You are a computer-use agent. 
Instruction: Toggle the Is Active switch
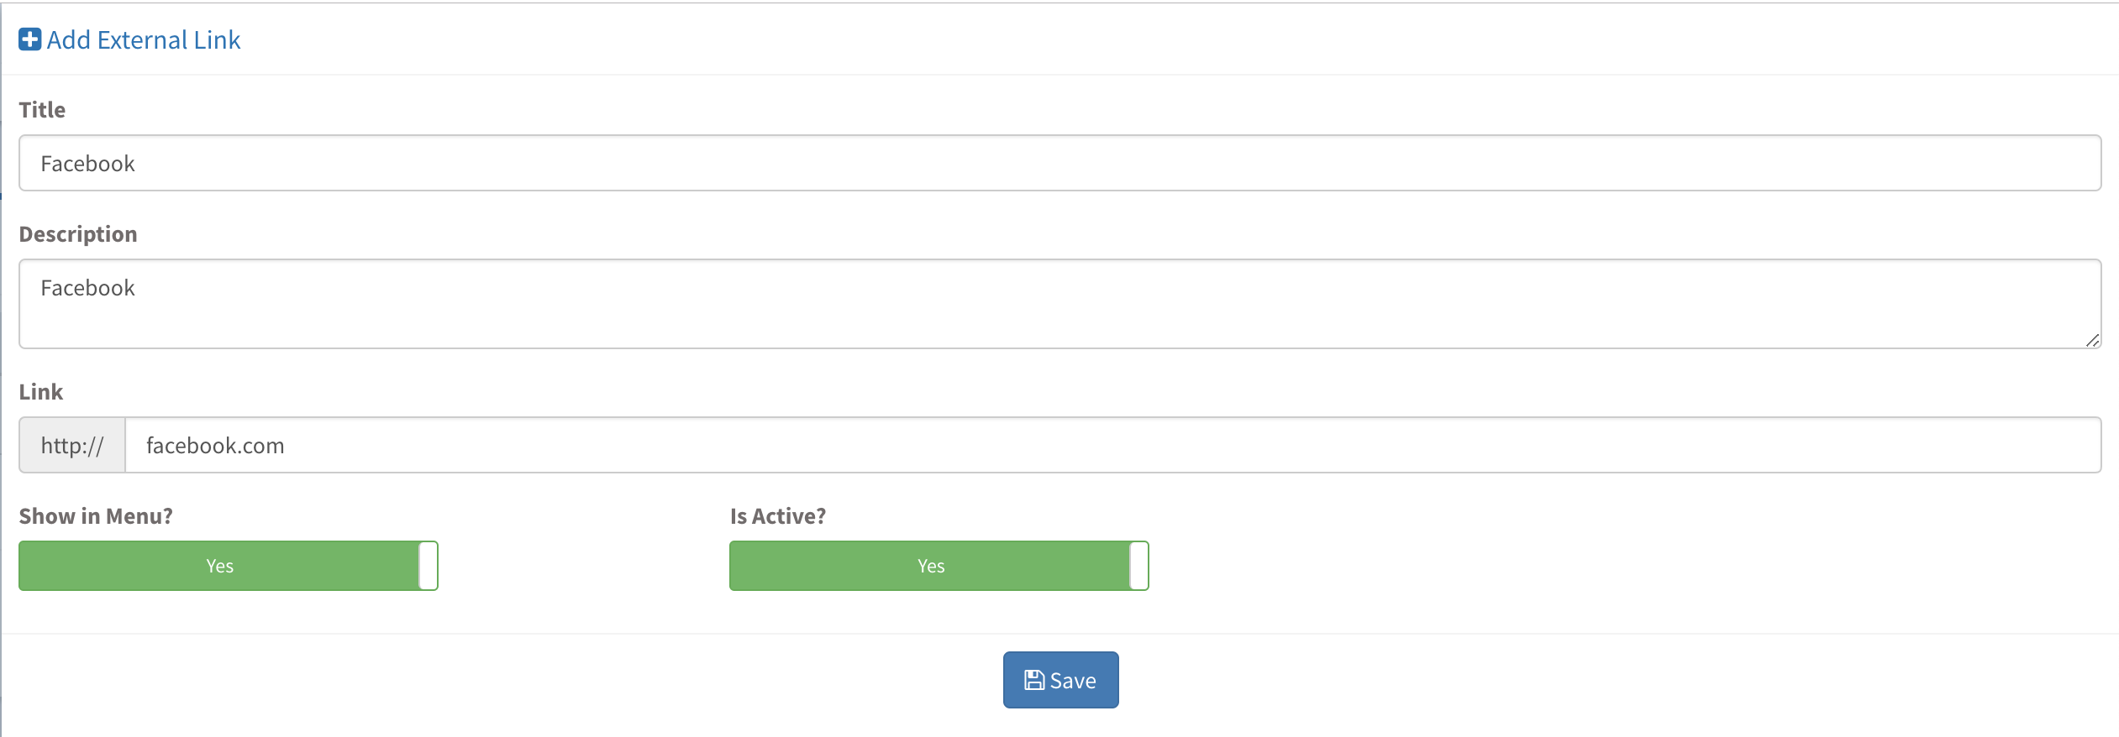point(939,566)
